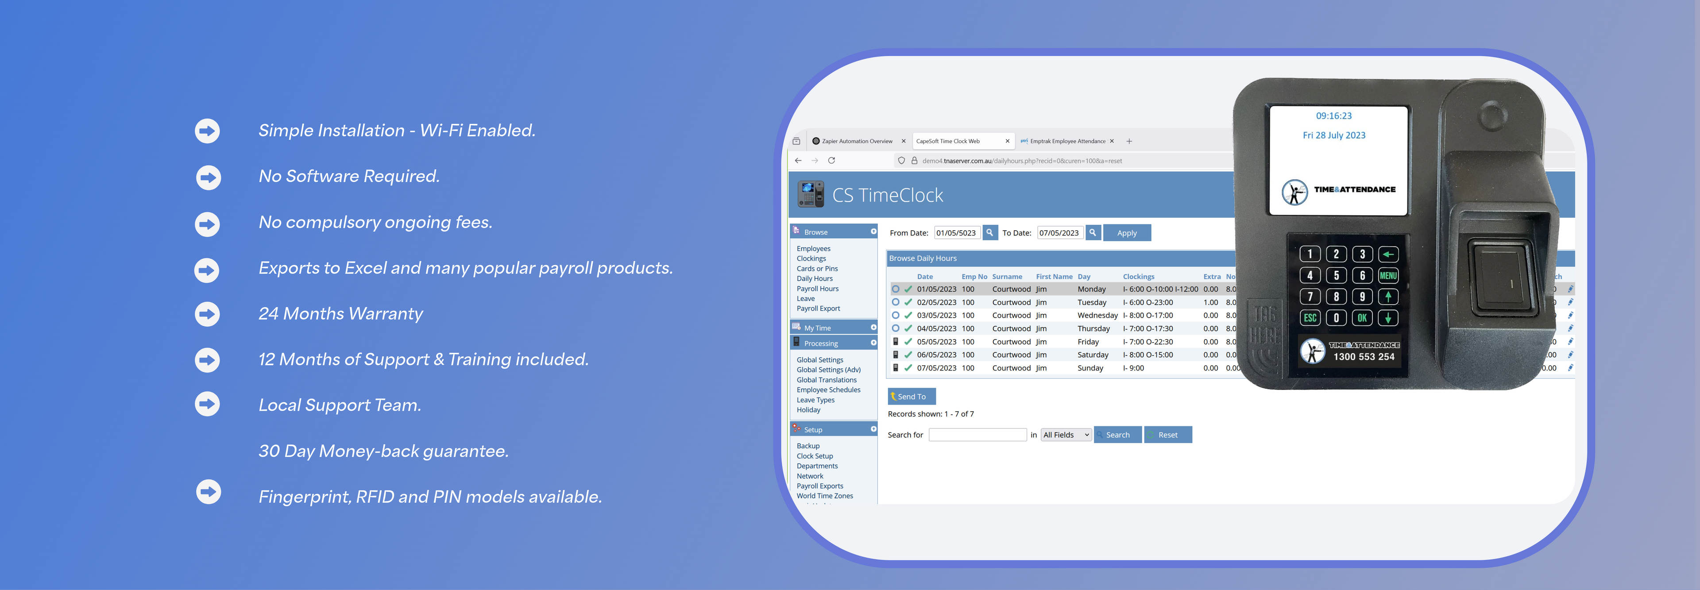The image size is (1700, 590).
Task: Click edit pencil for the 07/05/2023 row
Action: (x=1571, y=368)
